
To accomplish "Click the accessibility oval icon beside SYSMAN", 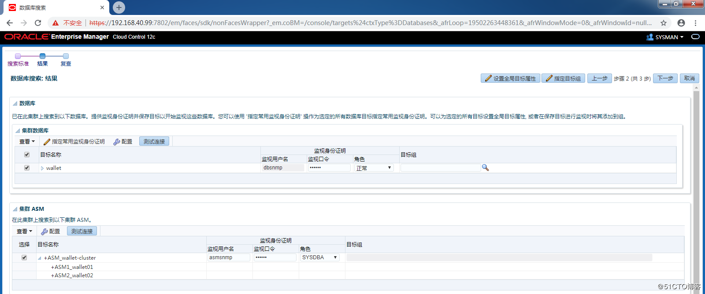I will [x=696, y=37].
